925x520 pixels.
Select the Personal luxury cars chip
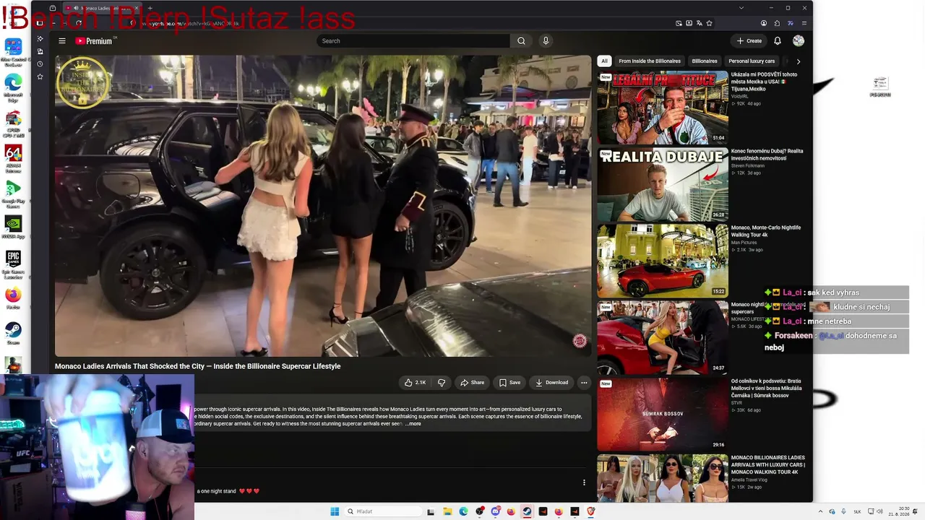coord(752,61)
